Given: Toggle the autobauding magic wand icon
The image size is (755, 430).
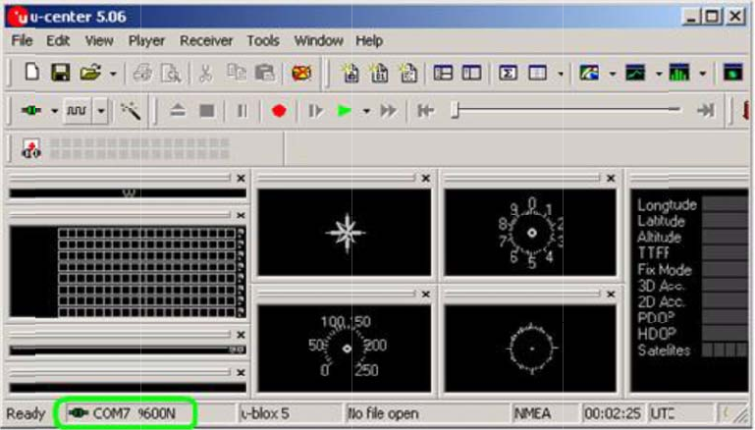Looking at the screenshot, I should click(131, 111).
